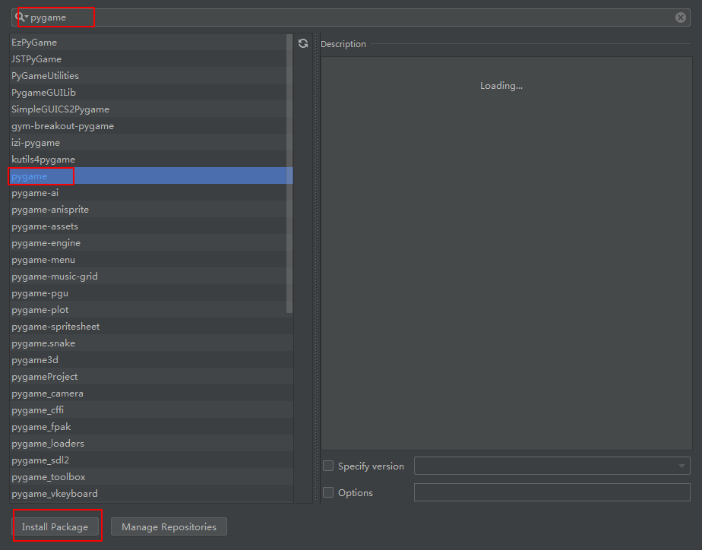Click the Options text input field
702x550 pixels.
pos(552,492)
